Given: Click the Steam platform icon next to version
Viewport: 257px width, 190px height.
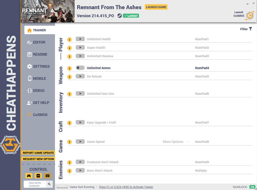Looking at the screenshot, I should (119, 16).
